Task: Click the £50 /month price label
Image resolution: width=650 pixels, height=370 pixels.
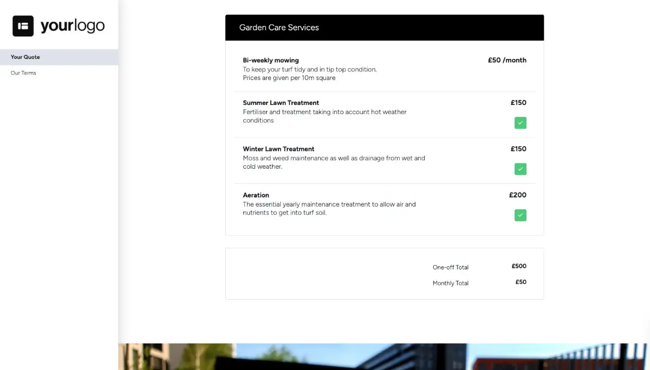Action: (x=507, y=60)
